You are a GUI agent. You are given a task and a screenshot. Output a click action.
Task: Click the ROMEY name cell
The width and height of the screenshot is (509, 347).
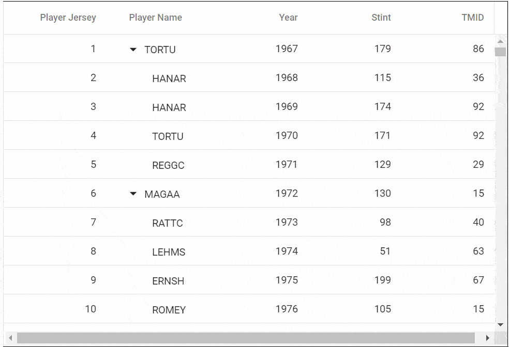click(169, 310)
